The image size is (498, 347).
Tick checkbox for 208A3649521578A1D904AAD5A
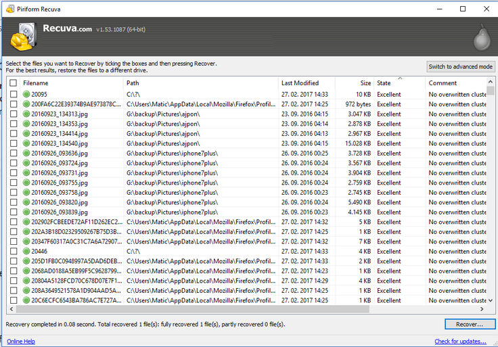[x=14, y=290]
